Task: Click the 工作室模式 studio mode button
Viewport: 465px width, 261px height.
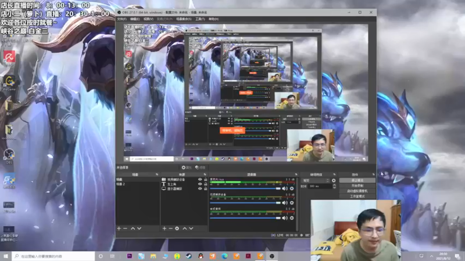Action: 357,196
